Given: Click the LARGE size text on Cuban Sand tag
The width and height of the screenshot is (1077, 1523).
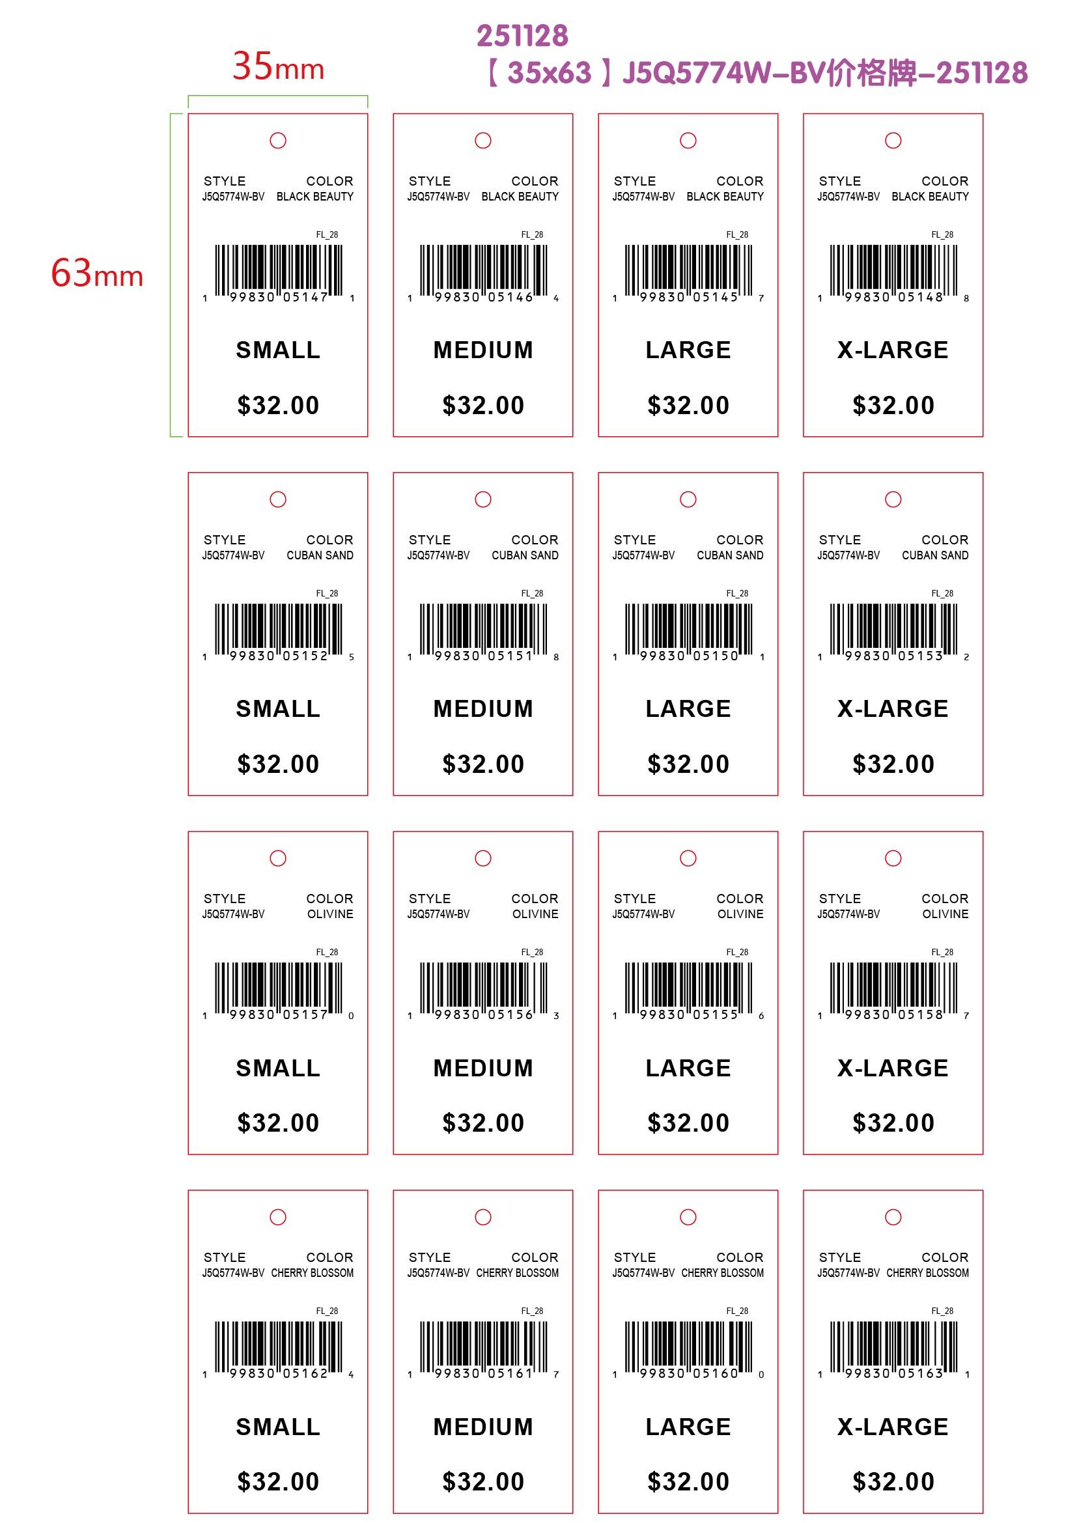Looking at the screenshot, I should click(688, 709).
